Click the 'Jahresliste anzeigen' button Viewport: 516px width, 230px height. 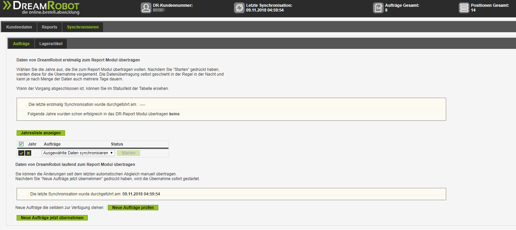(41, 133)
